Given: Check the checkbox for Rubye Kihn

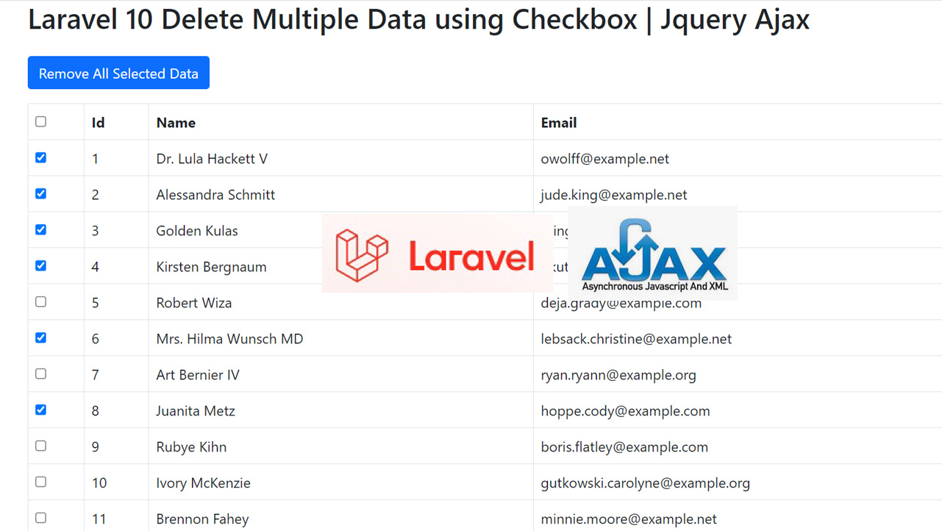Looking at the screenshot, I should [41, 446].
